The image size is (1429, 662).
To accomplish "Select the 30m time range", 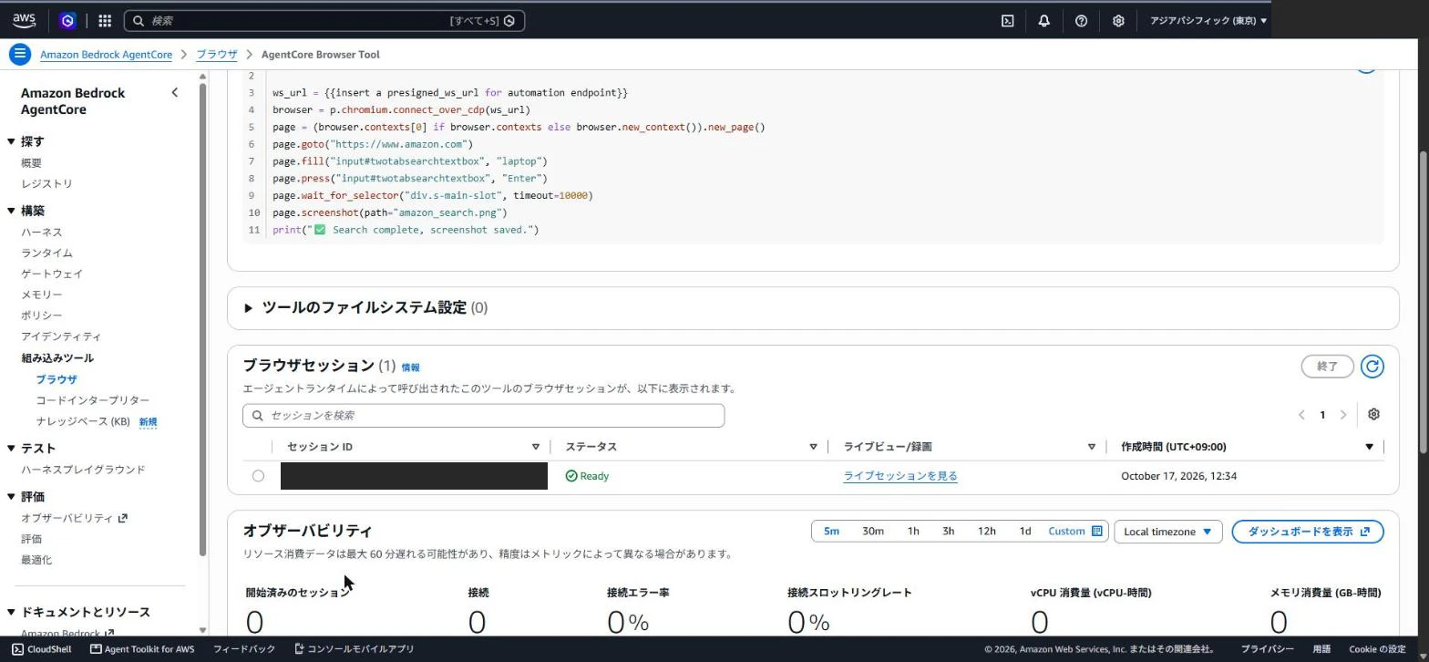I will click(873, 532).
